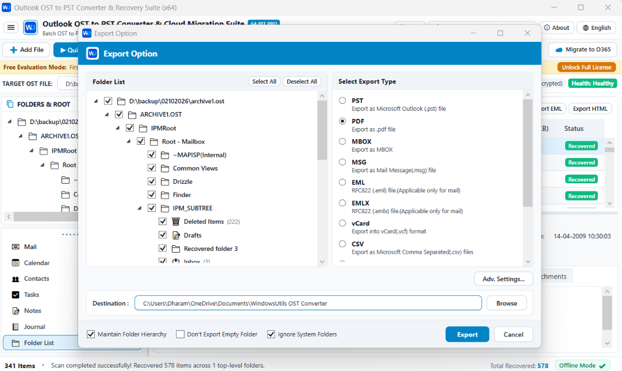The image size is (622, 371).
Task: Click the Drafts folder icon
Action: click(176, 235)
